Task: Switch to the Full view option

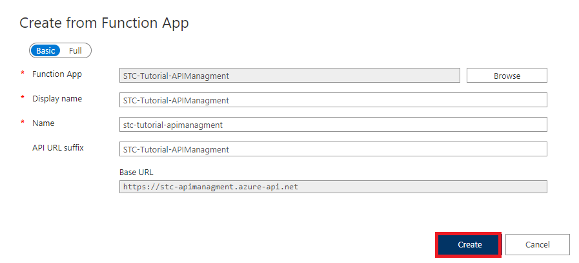Action: point(76,50)
